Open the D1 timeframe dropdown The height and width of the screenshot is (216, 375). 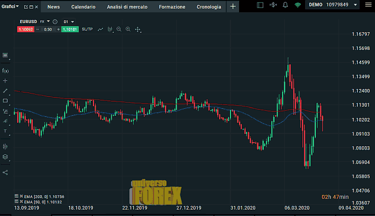(x=69, y=21)
